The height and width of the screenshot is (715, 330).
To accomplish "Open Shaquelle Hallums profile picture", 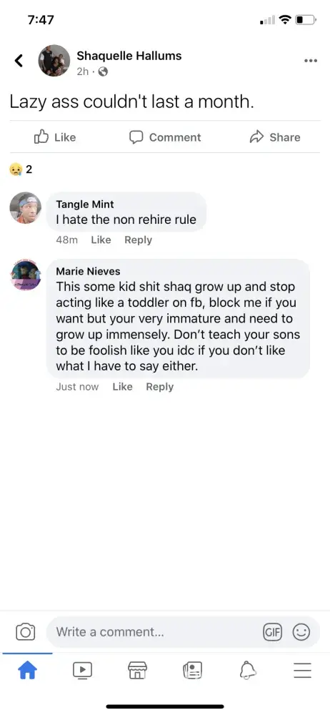I will [x=54, y=61].
